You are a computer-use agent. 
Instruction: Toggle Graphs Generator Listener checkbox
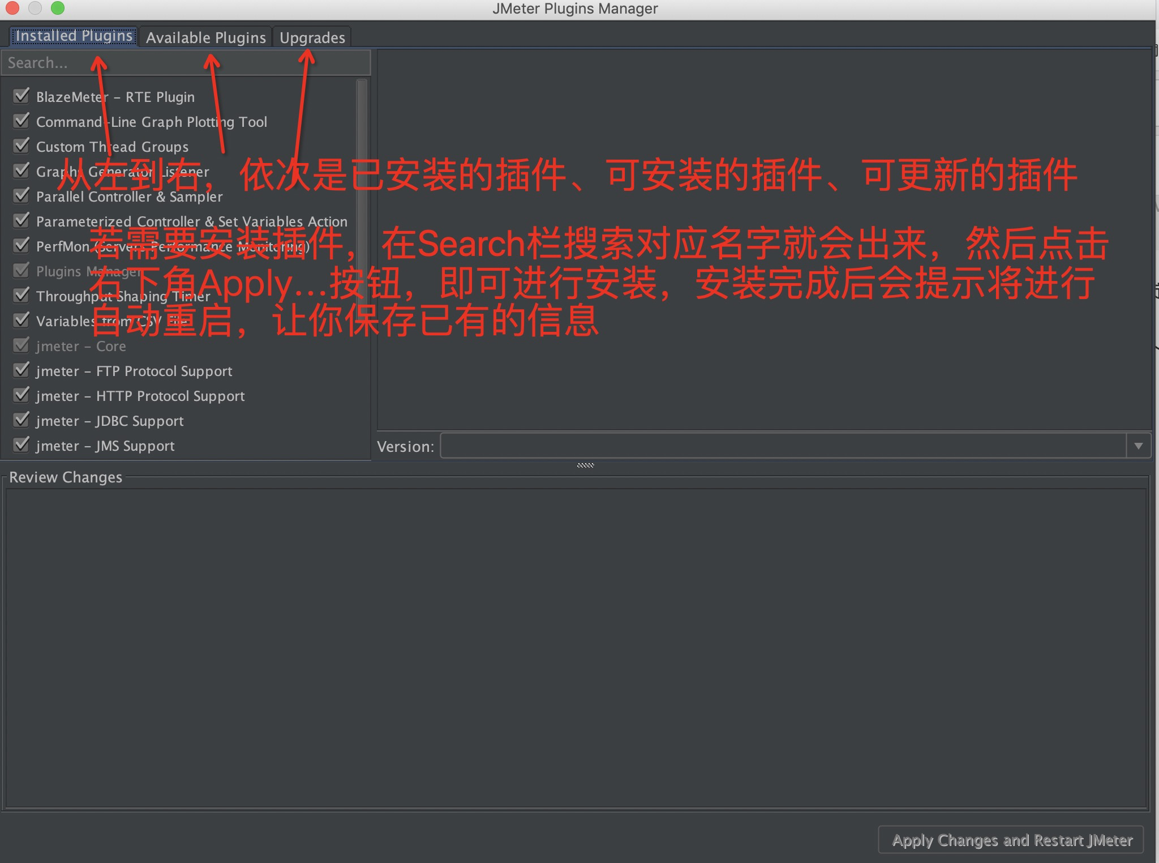click(x=22, y=170)
